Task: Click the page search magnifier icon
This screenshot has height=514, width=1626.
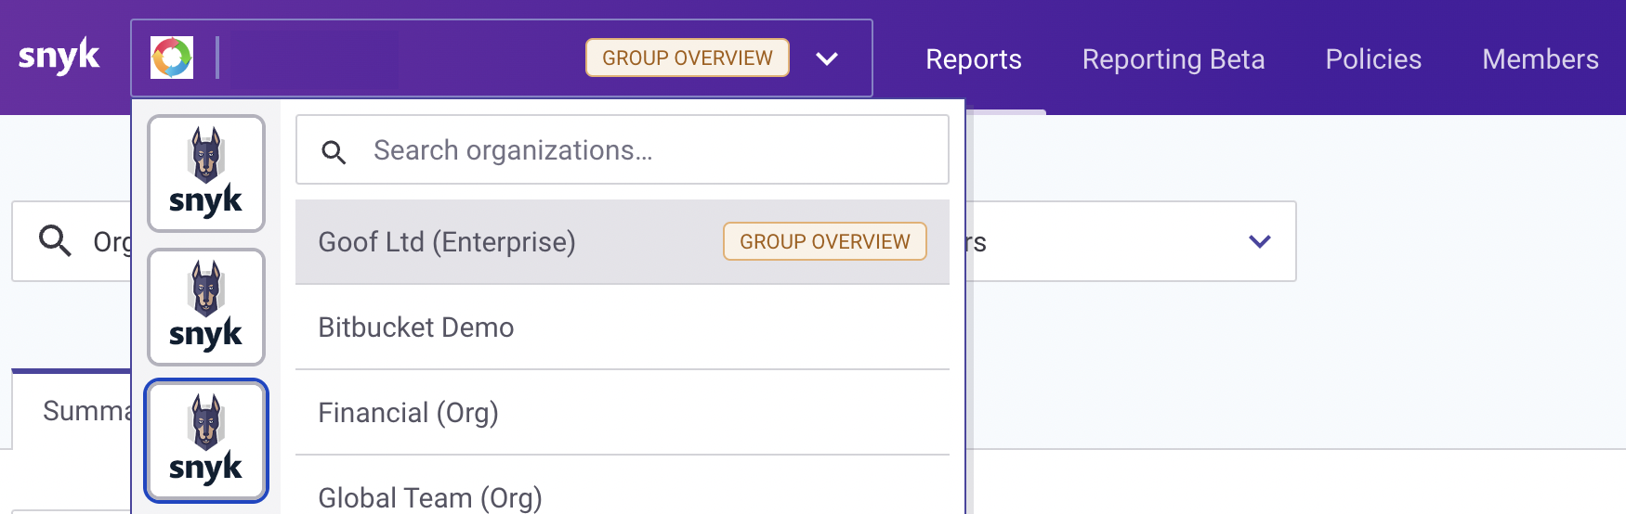Action: (55, 240)
